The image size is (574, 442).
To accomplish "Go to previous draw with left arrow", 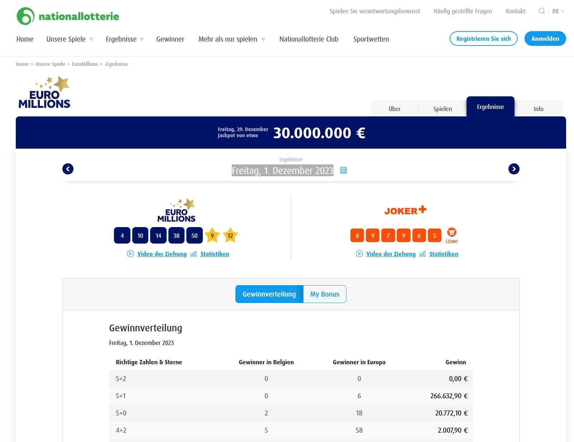I will point(68,169).
